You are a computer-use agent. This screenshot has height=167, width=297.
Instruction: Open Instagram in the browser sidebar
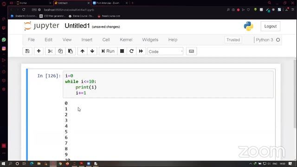4,48
